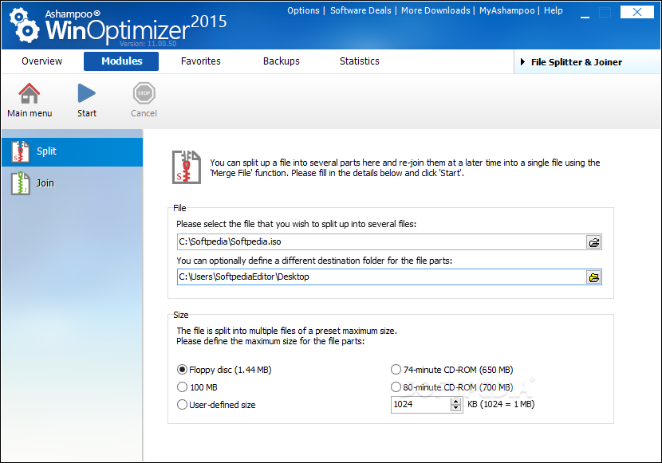Click the WinOptimizer gear logo

pos(24,26)
